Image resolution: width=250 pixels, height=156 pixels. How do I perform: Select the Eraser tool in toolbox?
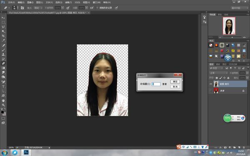tap(3, 63)
